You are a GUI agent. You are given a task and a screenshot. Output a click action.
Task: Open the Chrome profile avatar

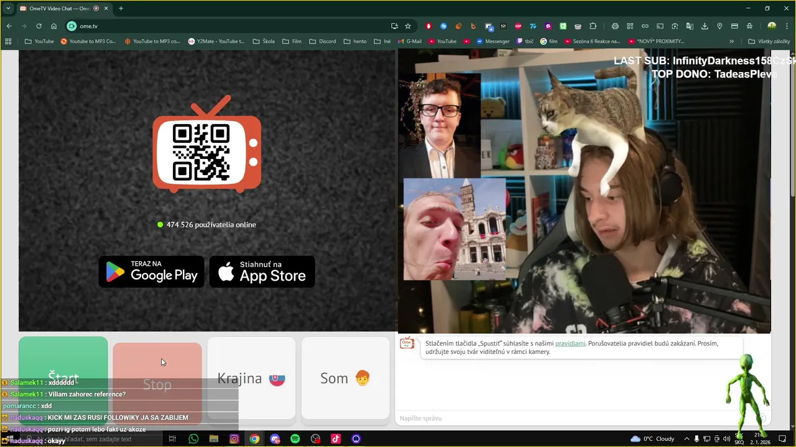click(x=772, y=26)
